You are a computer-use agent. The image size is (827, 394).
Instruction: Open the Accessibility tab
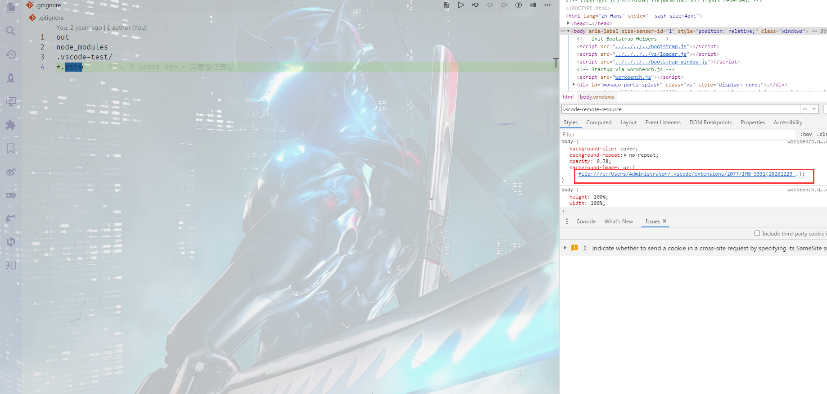point(788,122)
